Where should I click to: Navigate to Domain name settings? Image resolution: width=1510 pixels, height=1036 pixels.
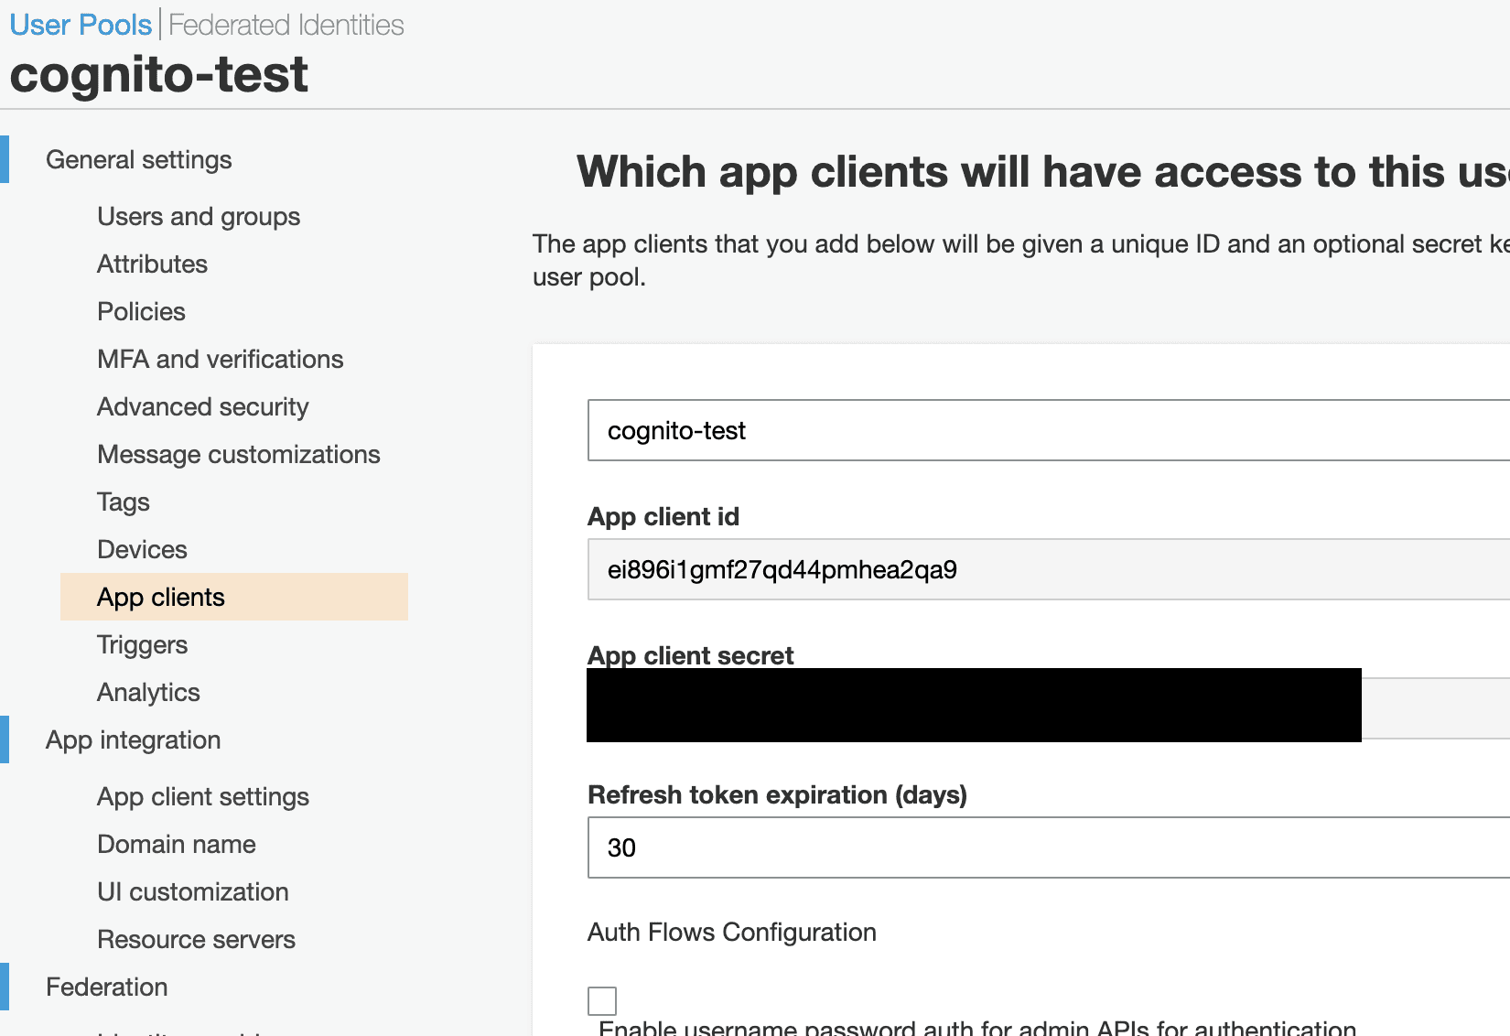coord(176,845)
